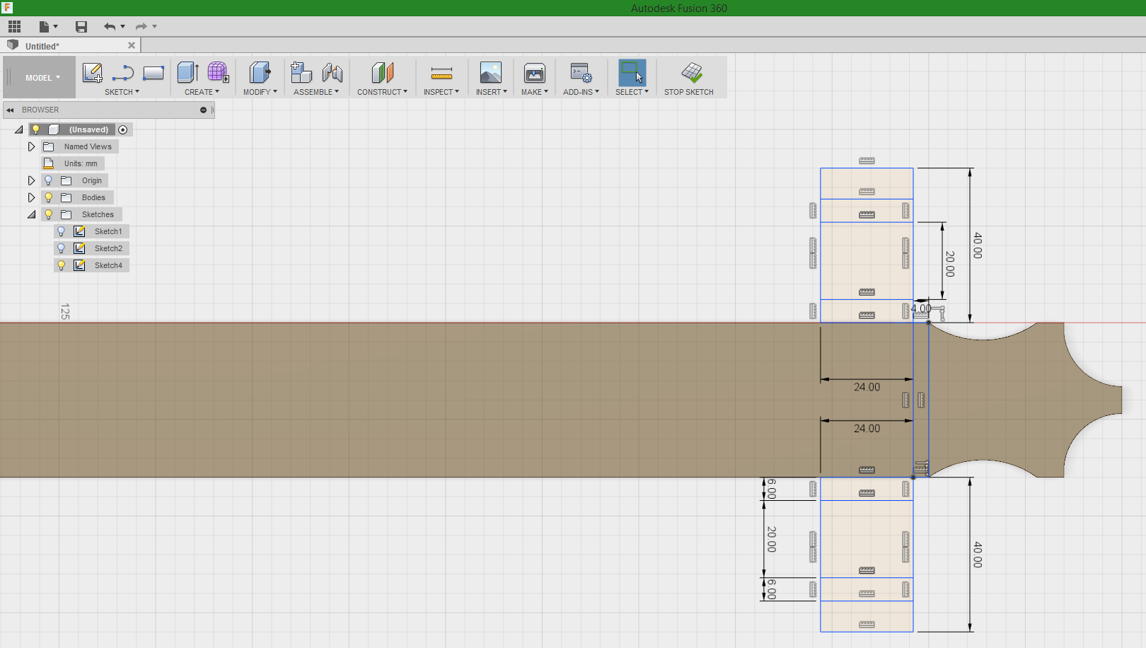1146x648 pixels.
Task: Toggle the Bodies folder light bulb
Action: [x=49, y=197]
